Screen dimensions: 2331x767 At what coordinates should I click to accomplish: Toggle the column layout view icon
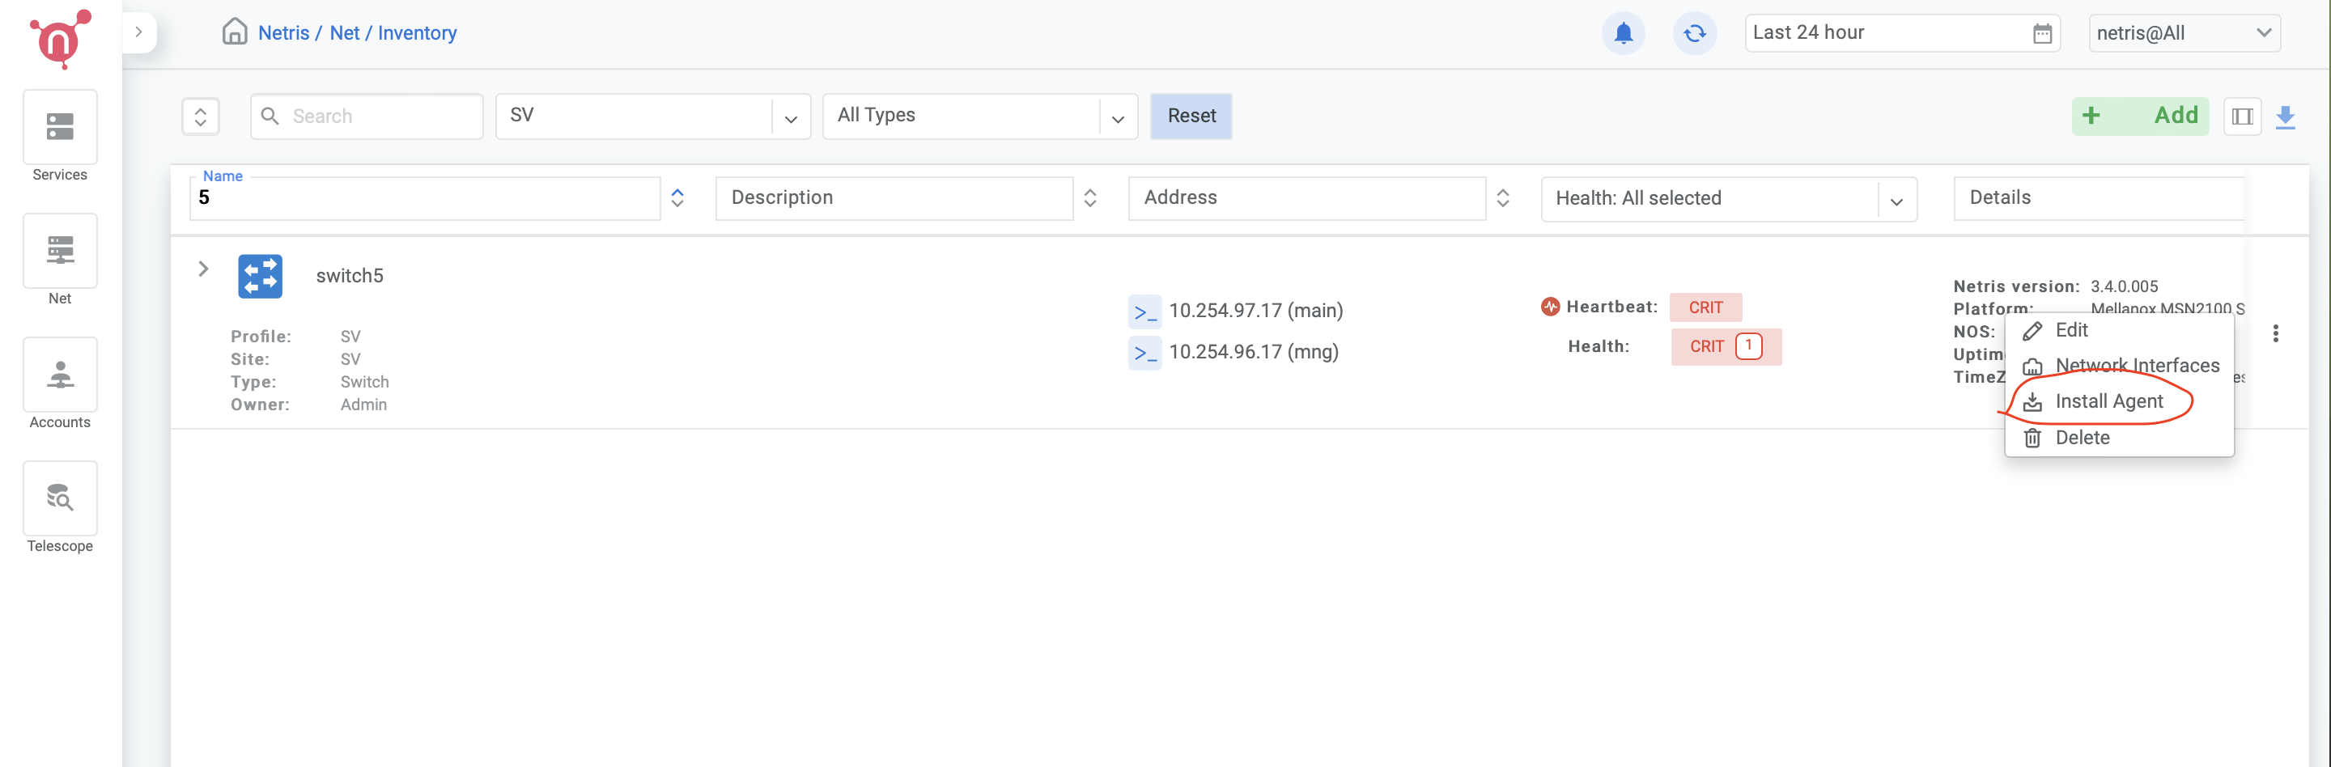(2241, 117)
